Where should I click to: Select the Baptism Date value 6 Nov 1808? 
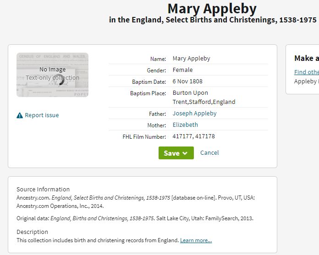(x=187, y=81)
